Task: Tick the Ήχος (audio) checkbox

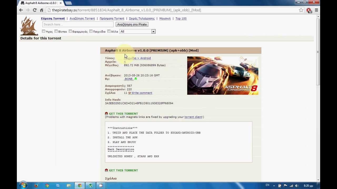Action: 43,31
